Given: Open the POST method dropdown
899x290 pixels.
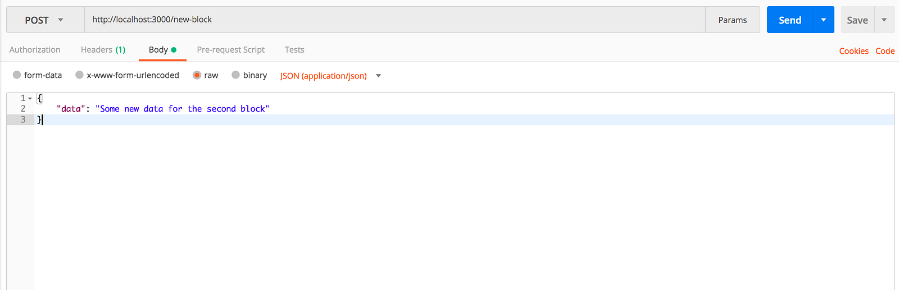Looking at the screenshot, I should coord(45,20).
